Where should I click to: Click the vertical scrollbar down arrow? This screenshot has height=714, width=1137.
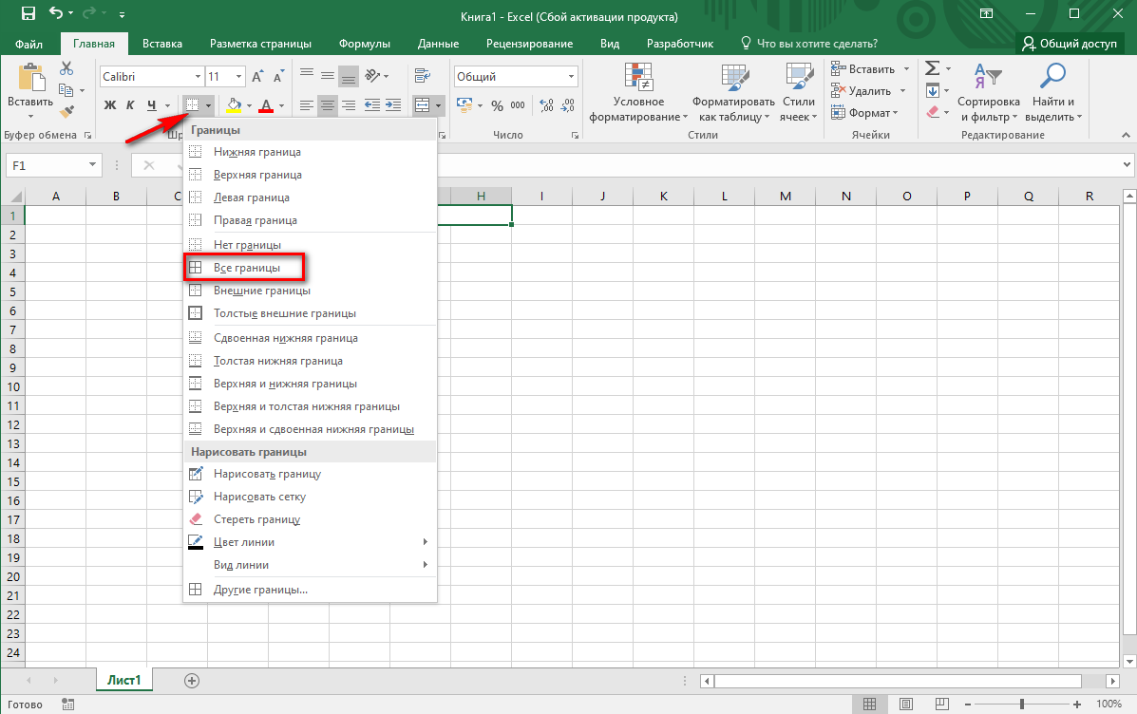[1129, 661]
